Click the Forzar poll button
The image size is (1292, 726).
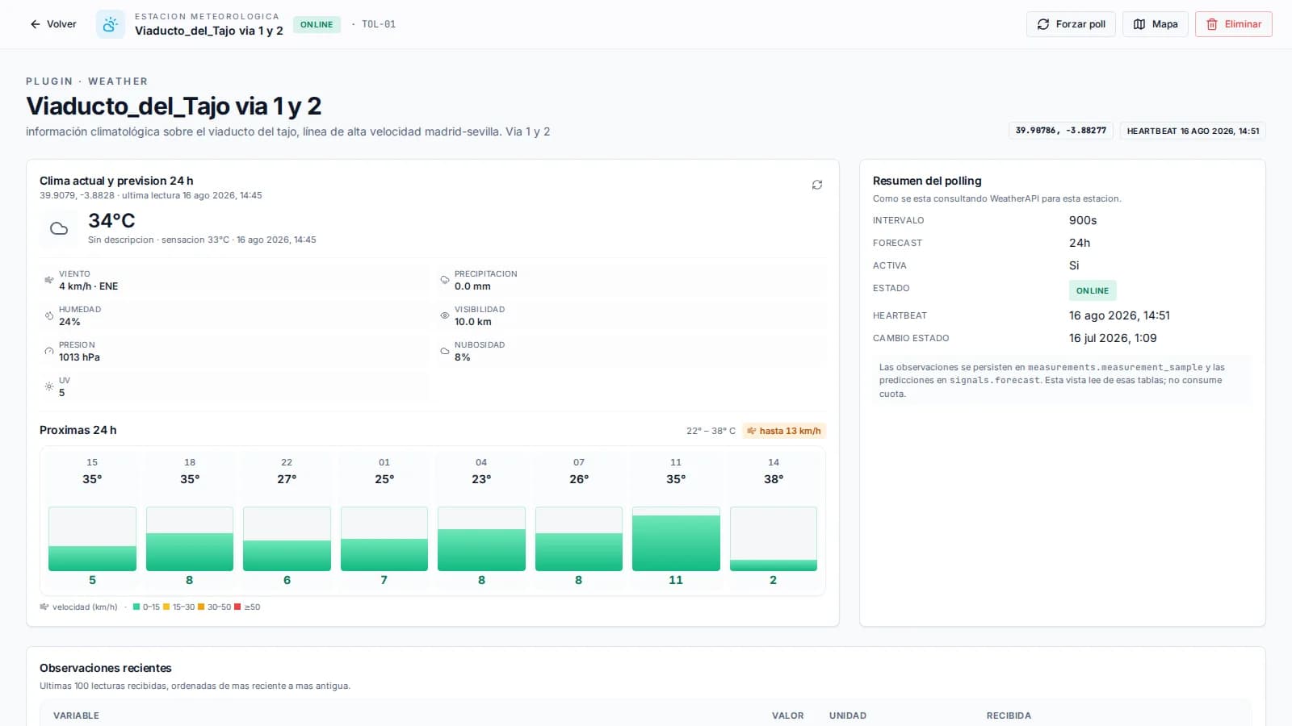click(1071, 24)
